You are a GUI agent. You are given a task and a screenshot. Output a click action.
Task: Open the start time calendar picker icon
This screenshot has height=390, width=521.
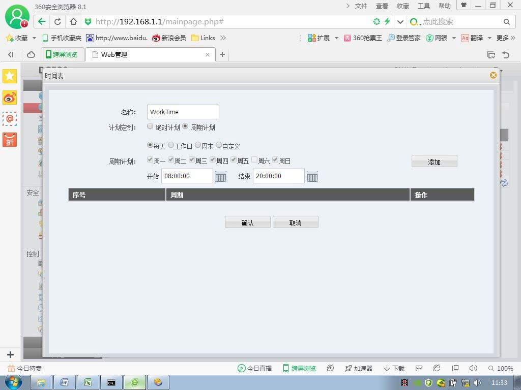pyautogui.click(x=221, y=177)
